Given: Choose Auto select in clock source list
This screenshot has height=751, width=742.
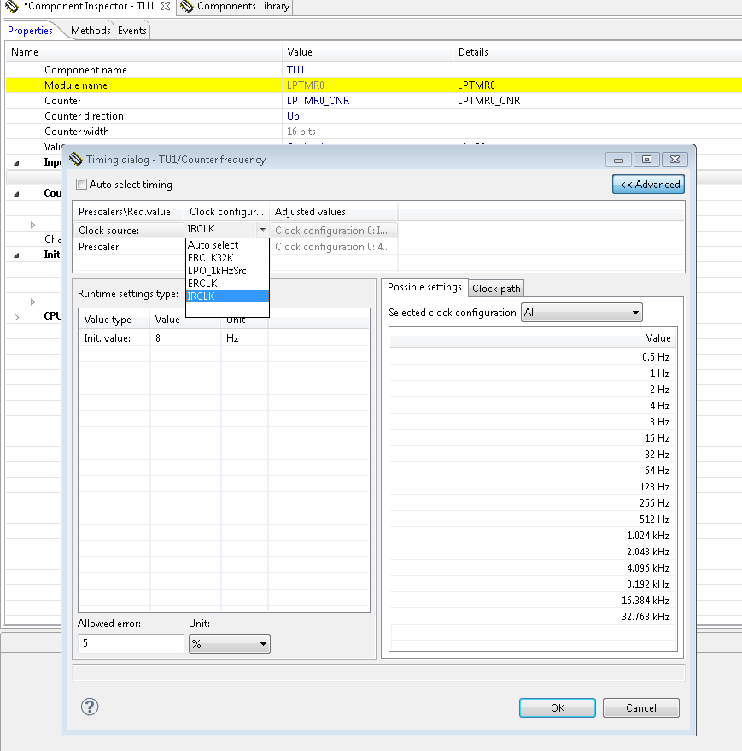Looking at the screenshot, I should 227,244.
